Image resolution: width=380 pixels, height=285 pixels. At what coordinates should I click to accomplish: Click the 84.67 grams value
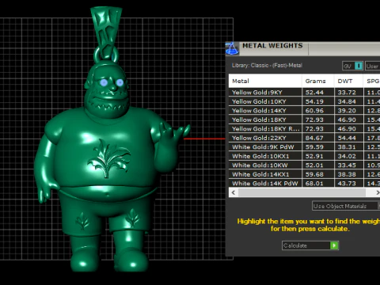tap(314, 138)
